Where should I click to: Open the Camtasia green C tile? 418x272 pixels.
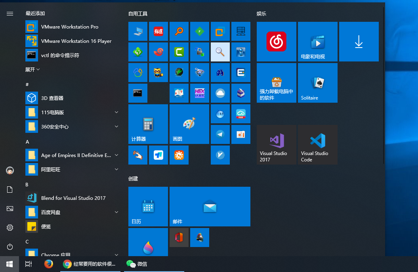[x=179, y=52]
